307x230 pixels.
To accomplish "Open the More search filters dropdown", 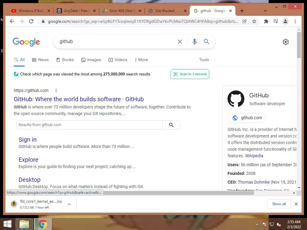I will (141, 60).
